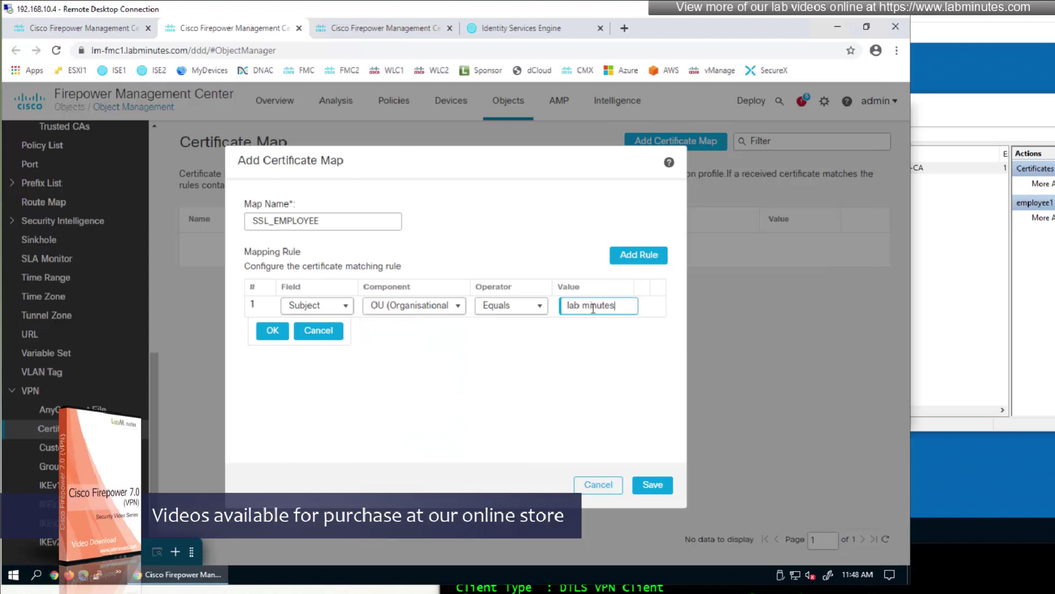1055x594 pixels.
Task: Reload the page with the refresh icon
Action: coord(56,50)
